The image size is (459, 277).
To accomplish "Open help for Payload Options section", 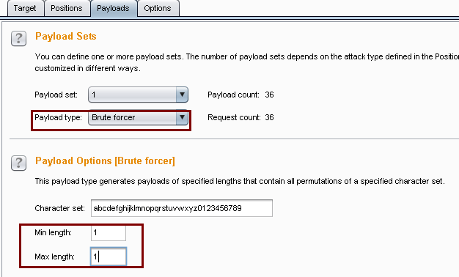I will [x=18, y=163].
